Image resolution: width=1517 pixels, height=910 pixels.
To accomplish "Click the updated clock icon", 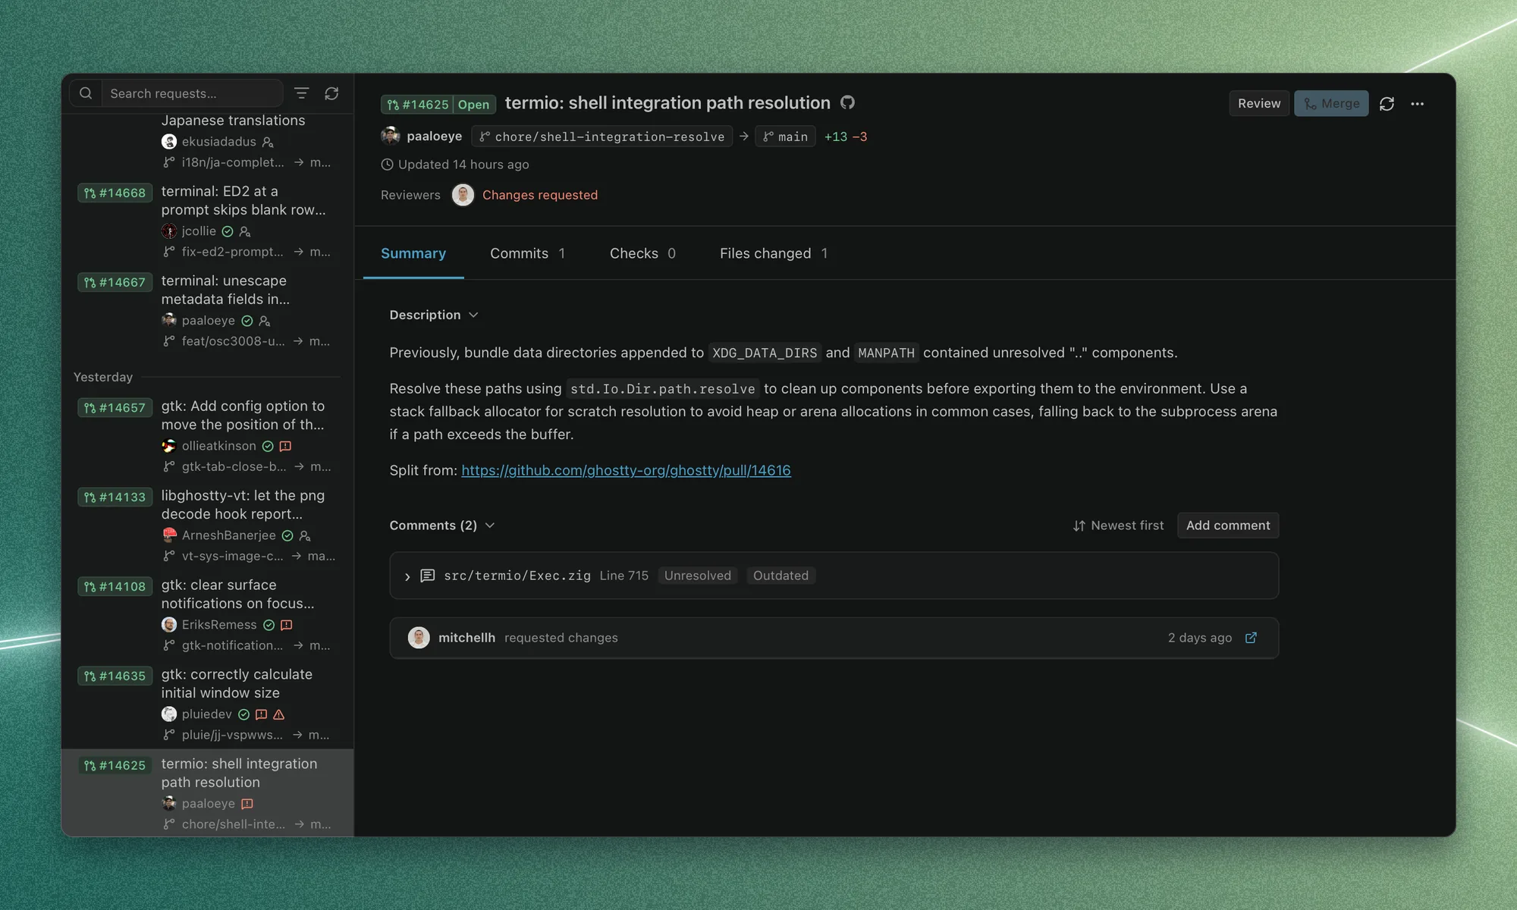I will [x=387, y=165].
